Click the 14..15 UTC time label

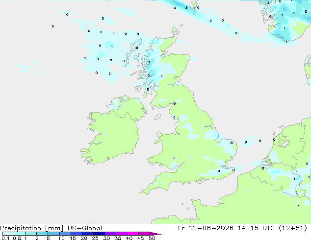[256, 228]
